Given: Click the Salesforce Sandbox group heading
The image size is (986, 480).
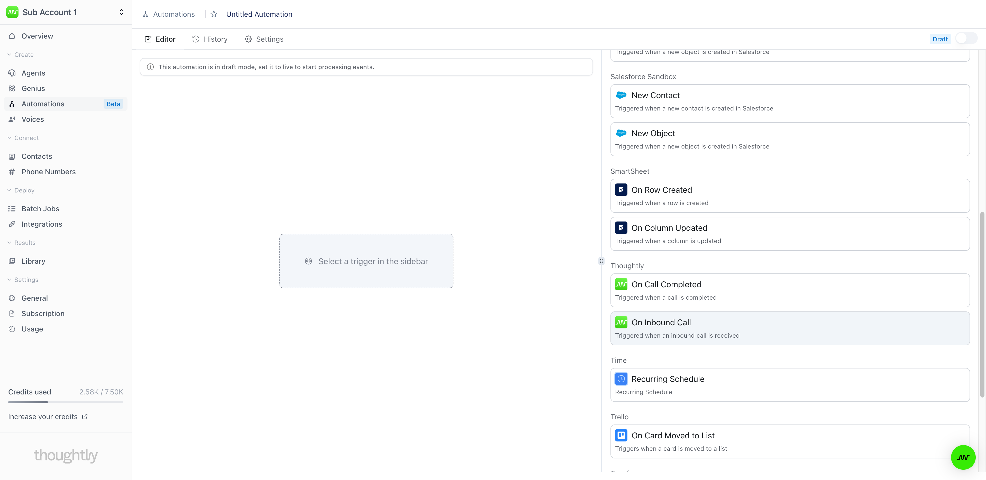Looking at the screenshot, I should point(643,77).
